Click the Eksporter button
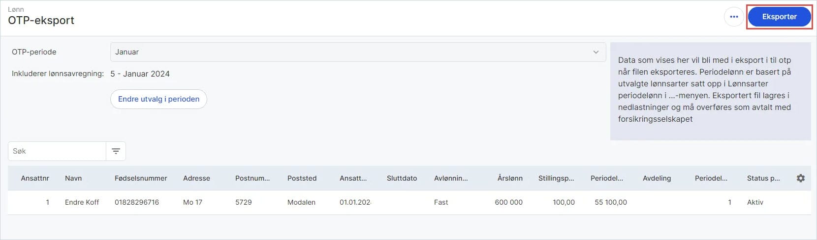The width and height of the screenshot is (817, 240). [x=780, y=17]
